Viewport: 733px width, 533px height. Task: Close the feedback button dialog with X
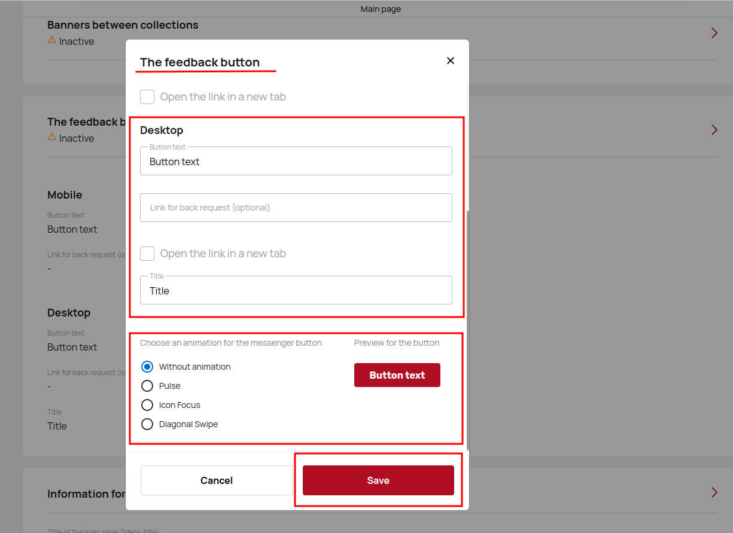pyautogui.click(x=451, y=60)
